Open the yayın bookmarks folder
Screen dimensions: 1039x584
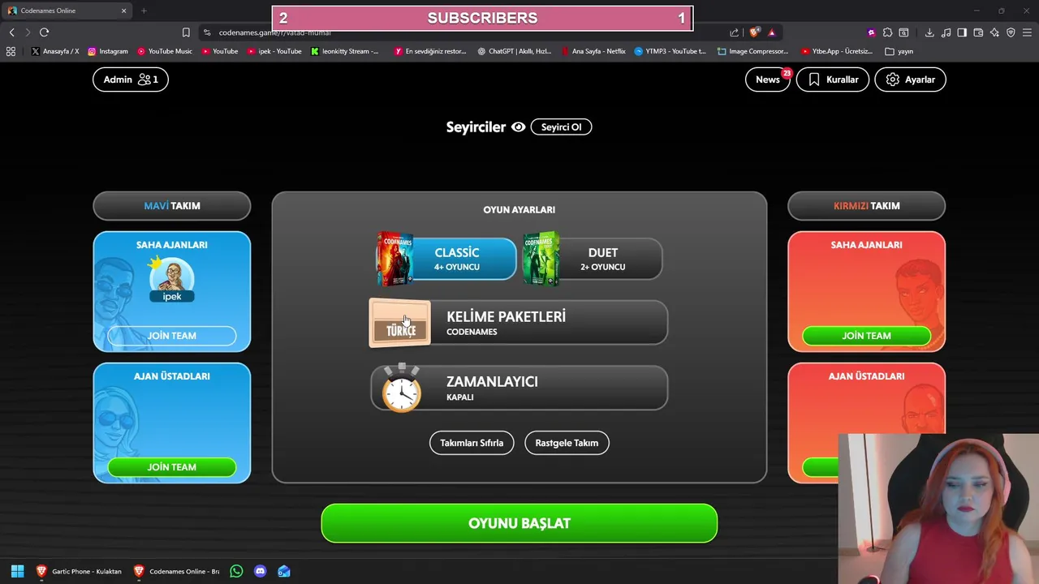899,51
